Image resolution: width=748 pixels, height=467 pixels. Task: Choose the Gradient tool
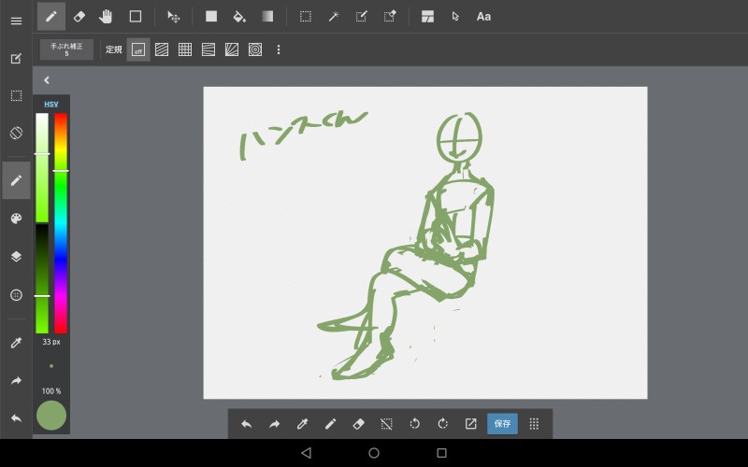267,16
